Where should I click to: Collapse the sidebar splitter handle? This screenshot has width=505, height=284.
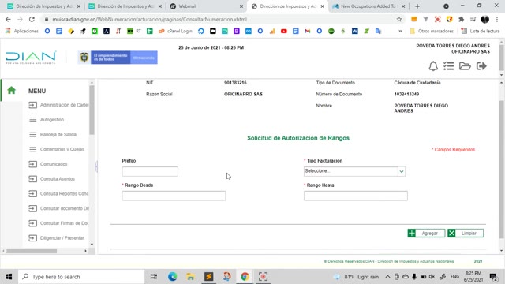(96, 166)
